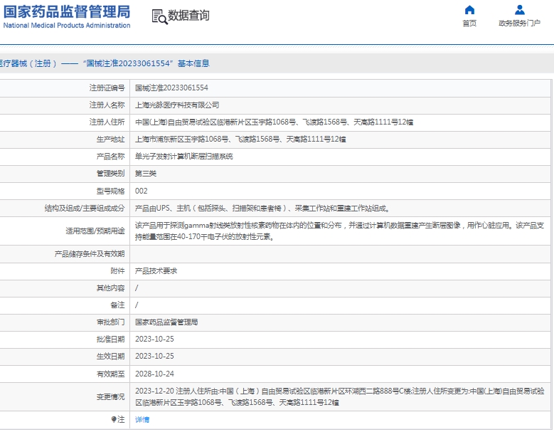Click the home (首页) house icon
554x432 pixels.
(469, 10)
